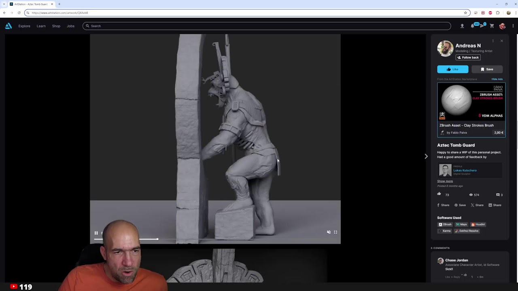The height and width of the screenshot is (291, 518).
Task: Open the navbar three-dot more menu
Action: (x=513, y=26)
